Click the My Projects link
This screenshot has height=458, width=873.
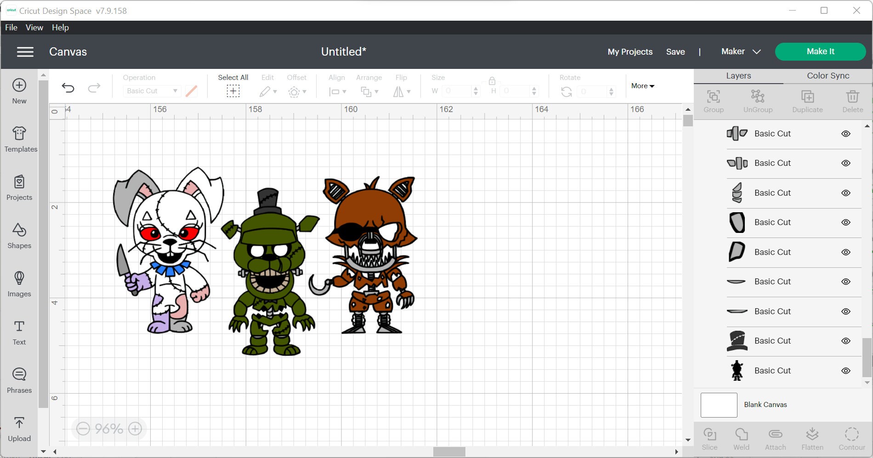630,51
